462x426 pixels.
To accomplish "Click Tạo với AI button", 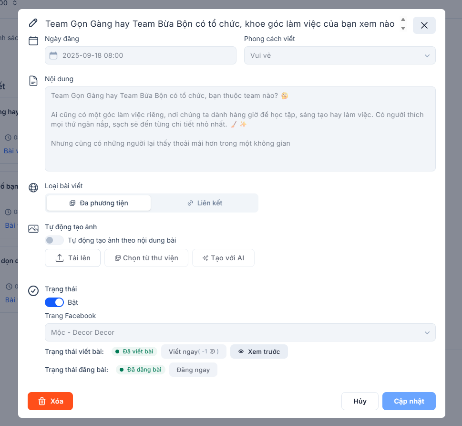I will (x=223, y=258).
